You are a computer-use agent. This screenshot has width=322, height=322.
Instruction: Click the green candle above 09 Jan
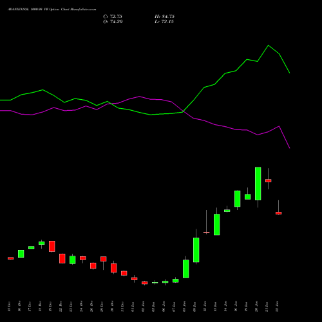click(x=196, y=250)
